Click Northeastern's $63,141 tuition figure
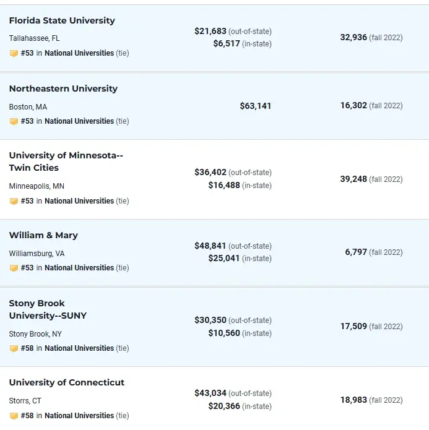Image resolution: width=429 pixels, height=430 pixels. pyautogui.click(x=256, y=106)
